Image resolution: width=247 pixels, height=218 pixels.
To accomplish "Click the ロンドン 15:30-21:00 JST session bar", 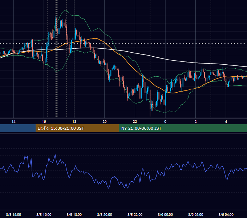I will 77,128.
